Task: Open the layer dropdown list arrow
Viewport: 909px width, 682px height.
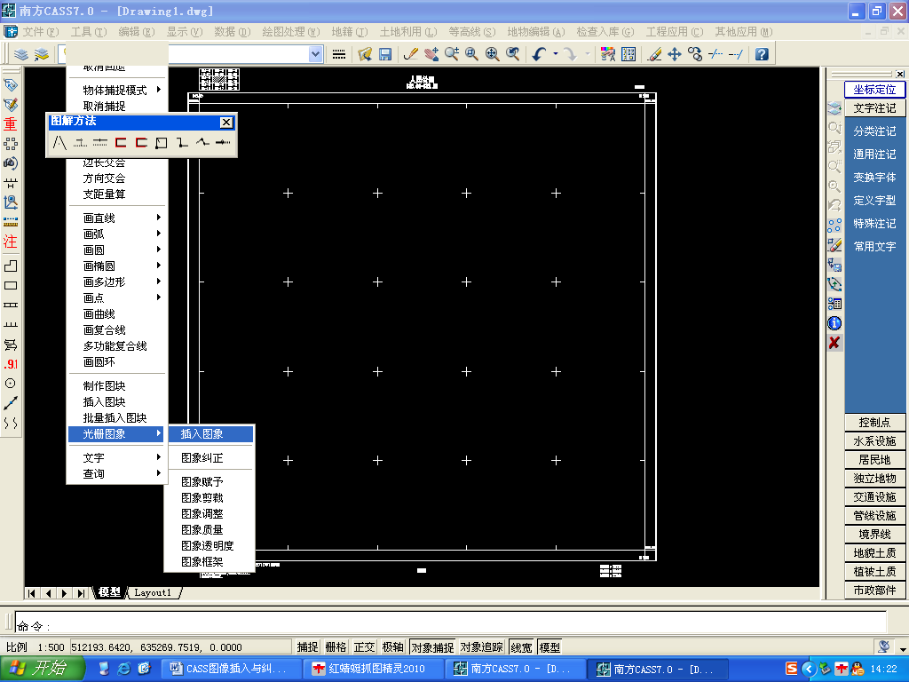Action: [x=316, y=54]
